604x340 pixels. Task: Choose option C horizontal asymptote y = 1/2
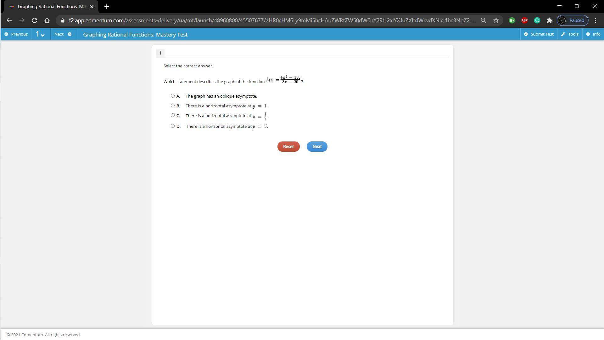173,115
